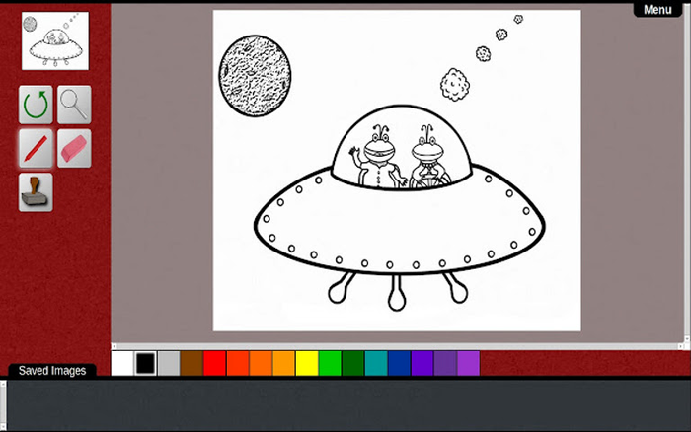
Task: Pick the rubber stamp tool
Action: pyautogui.click(x=36, y=191)
